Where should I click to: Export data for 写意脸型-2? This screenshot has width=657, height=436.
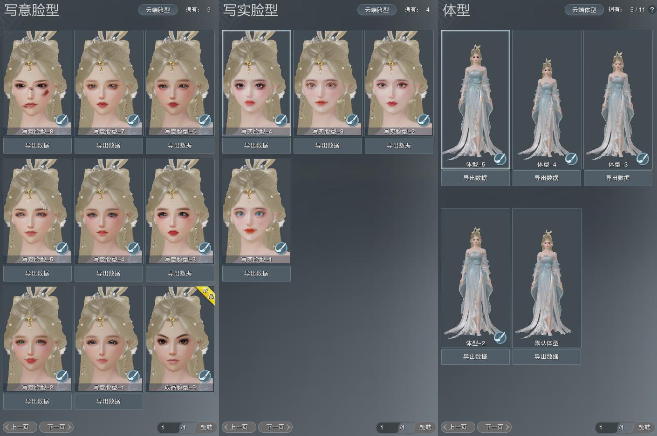click(37, 401)
